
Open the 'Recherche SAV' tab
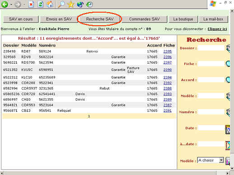[100, 19]
